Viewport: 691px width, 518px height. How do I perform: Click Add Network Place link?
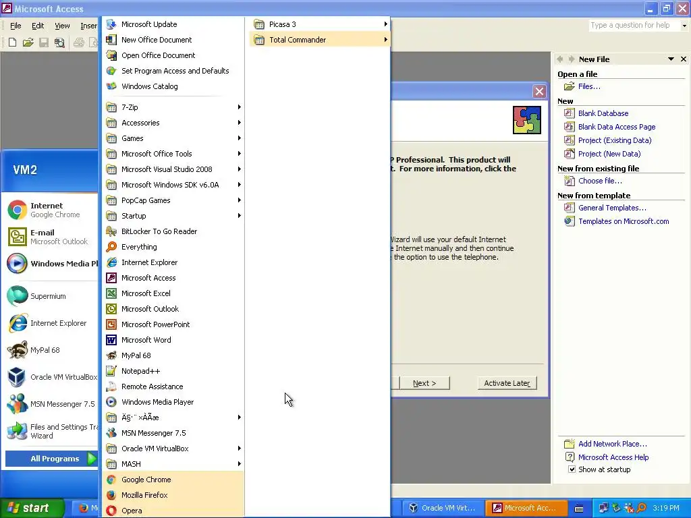[x=613, y=444]
